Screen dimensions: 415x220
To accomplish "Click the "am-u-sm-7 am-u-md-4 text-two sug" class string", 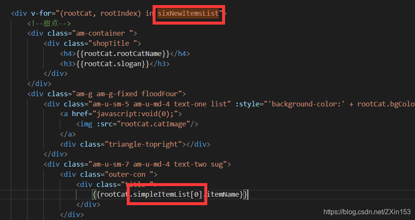I will 158,164.
